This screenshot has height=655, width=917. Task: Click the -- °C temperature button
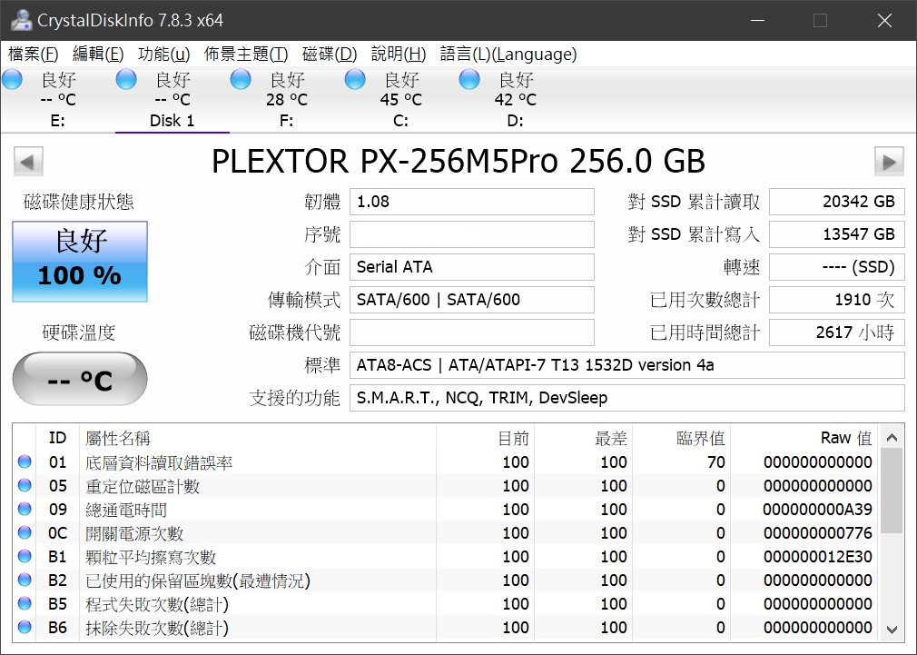[80, 380]
